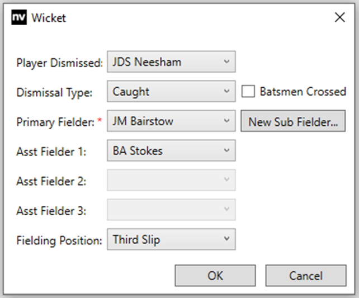The height and width of the screenshot is (298, 359).
Task: Click the empty Asst Fielder 2 dropdown
Action: 171,180
